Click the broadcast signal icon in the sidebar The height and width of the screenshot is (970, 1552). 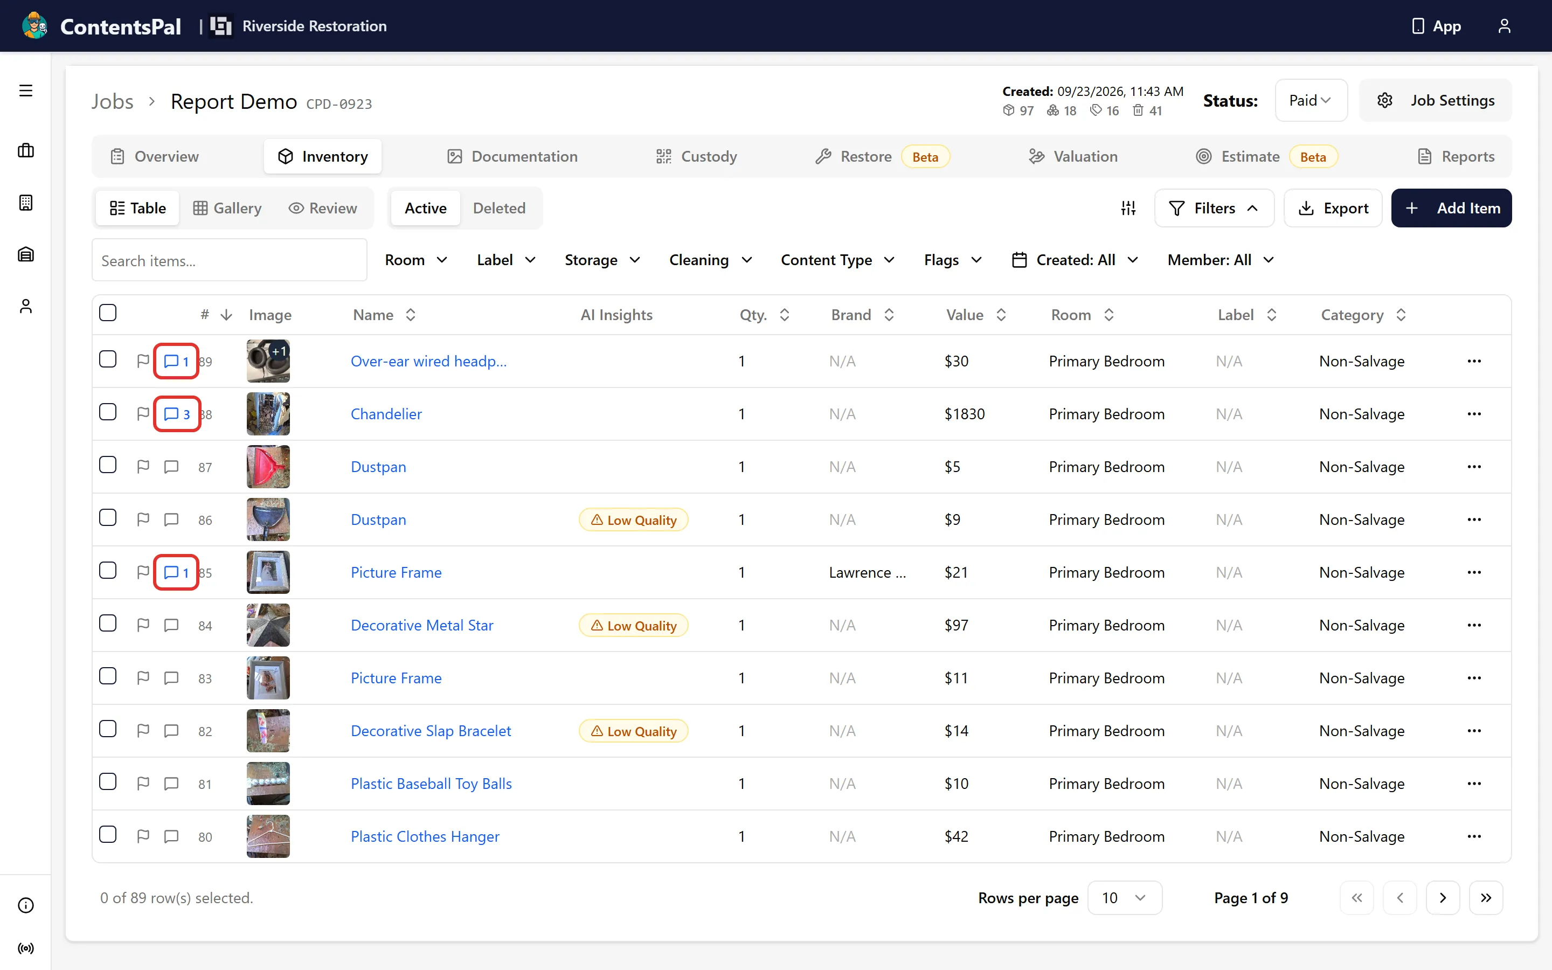26,948
